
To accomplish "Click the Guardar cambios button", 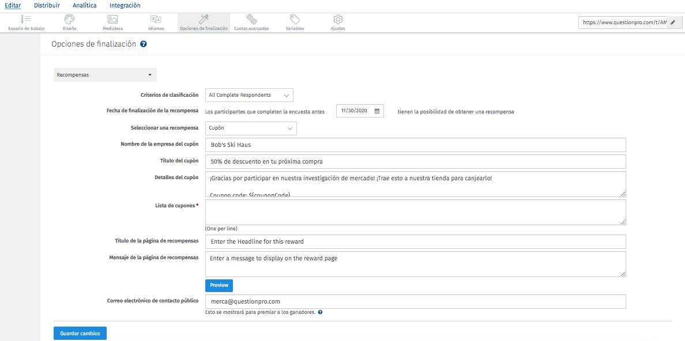I will pos(80,333).
